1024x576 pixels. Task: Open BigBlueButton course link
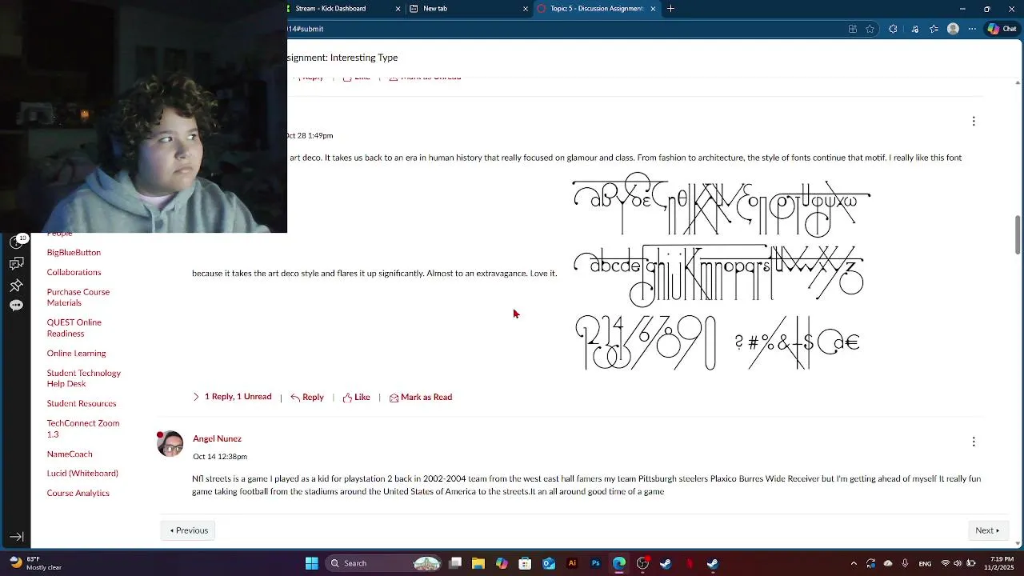click(x=74, y=253)
